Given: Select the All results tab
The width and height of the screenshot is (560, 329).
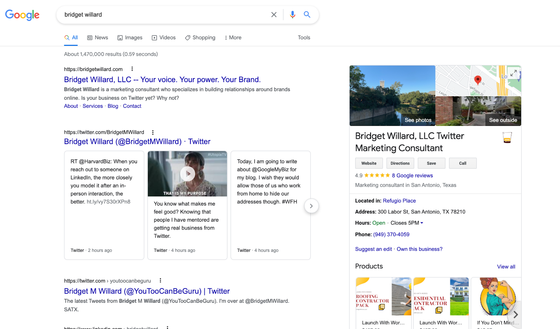Looking at the screenshot, I should [x=71, y=37].
